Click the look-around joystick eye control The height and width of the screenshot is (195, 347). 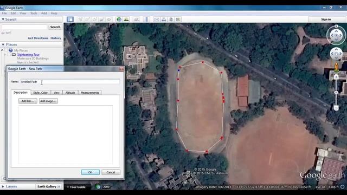(336, 35)
